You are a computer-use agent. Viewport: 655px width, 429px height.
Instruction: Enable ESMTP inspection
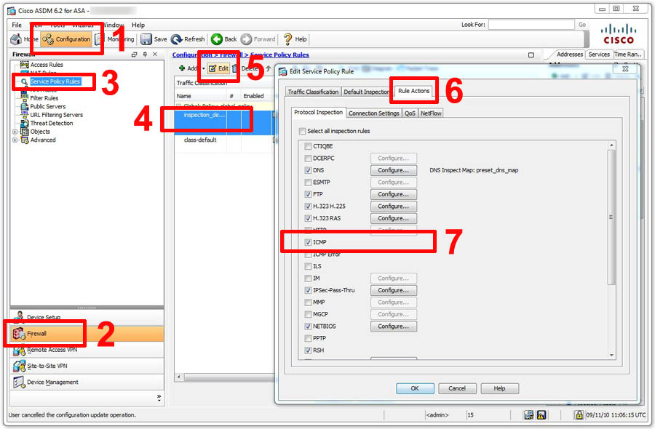pyautogui.click(x=308, y=183)
